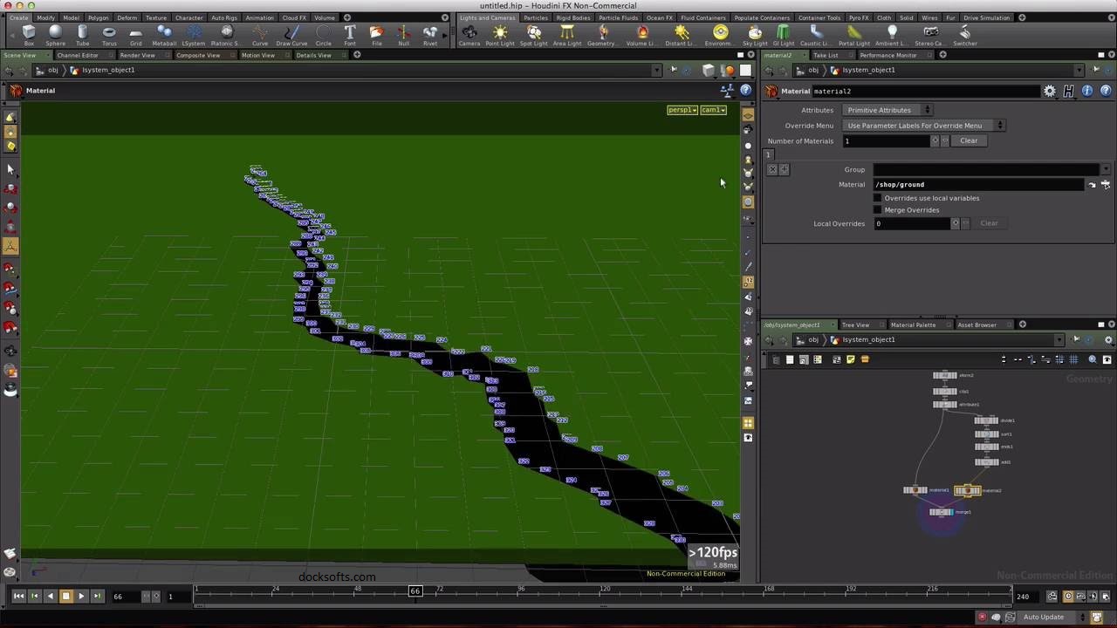Add a Torus from the shelf
1117x628 pixels.
[109, 35]
